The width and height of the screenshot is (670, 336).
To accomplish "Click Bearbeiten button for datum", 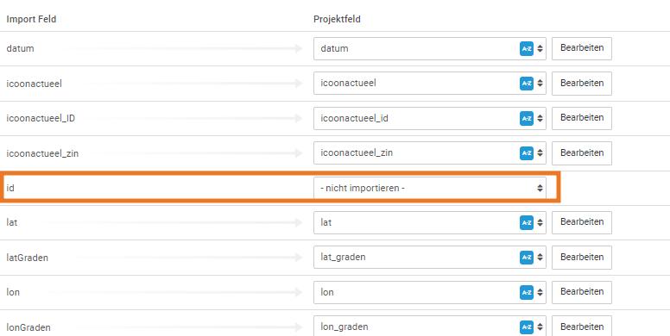I will coord(582,48).
